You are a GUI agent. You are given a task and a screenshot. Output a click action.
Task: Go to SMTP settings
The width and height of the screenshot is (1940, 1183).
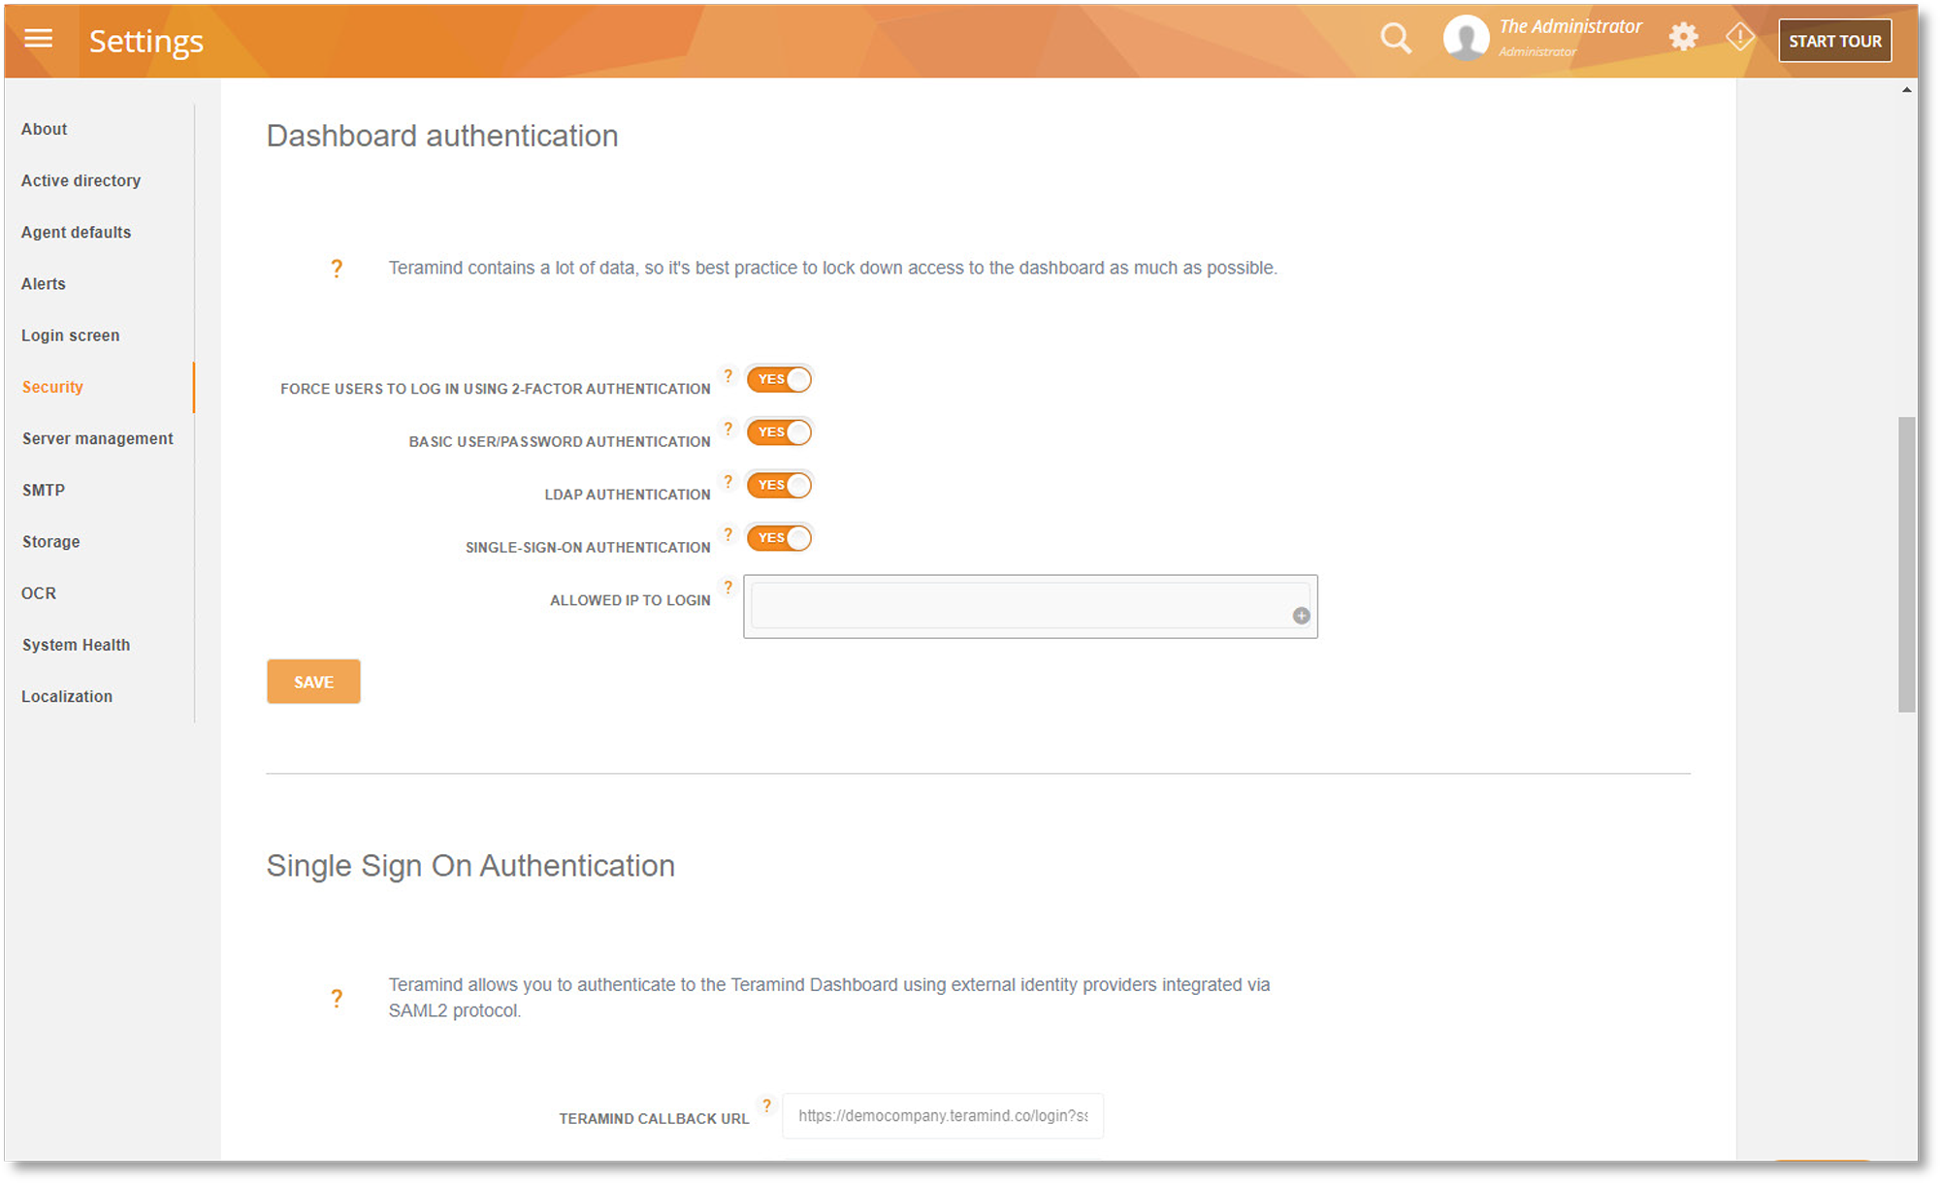point(44,490)
